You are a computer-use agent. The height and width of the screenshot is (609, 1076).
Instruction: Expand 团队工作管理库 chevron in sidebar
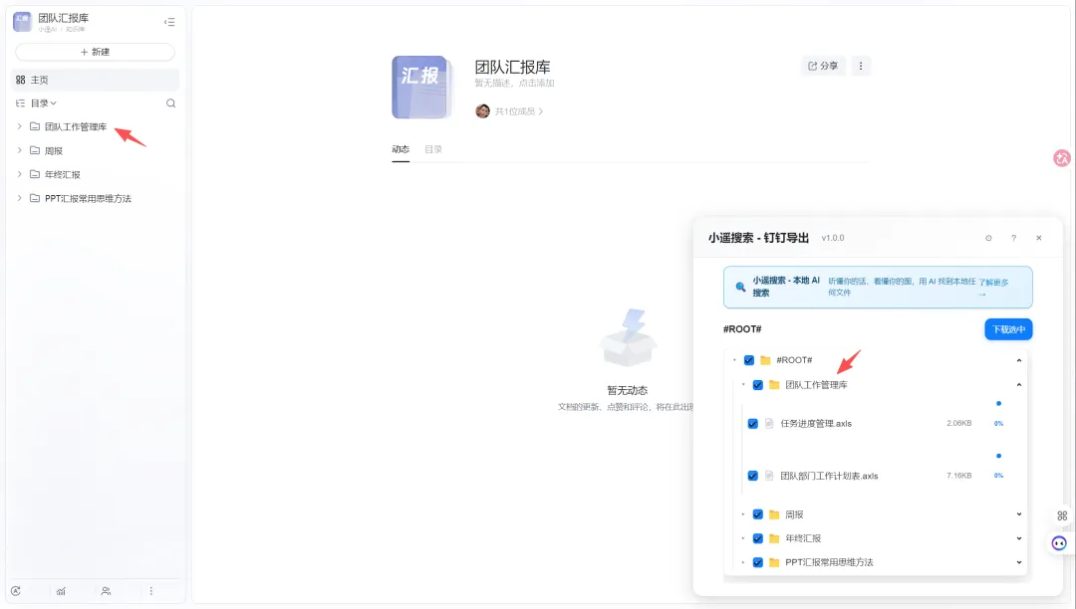[x=19, y=126]
